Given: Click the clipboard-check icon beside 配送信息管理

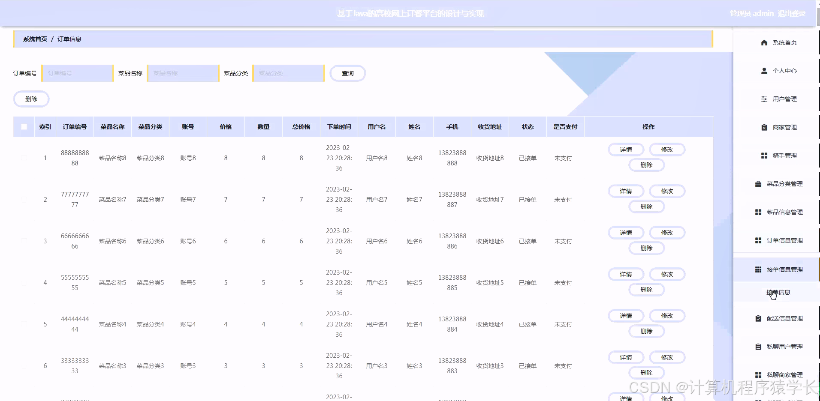Looking at the screenshot, I should pyautogui.click(x=758, y=318).
